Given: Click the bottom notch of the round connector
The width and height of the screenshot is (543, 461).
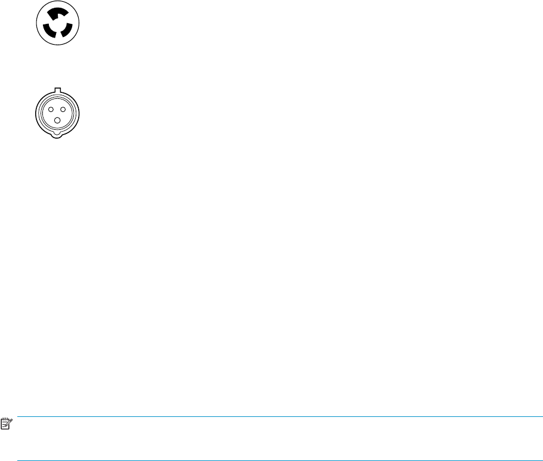Looking at the screenshot, I should (57, 136).
